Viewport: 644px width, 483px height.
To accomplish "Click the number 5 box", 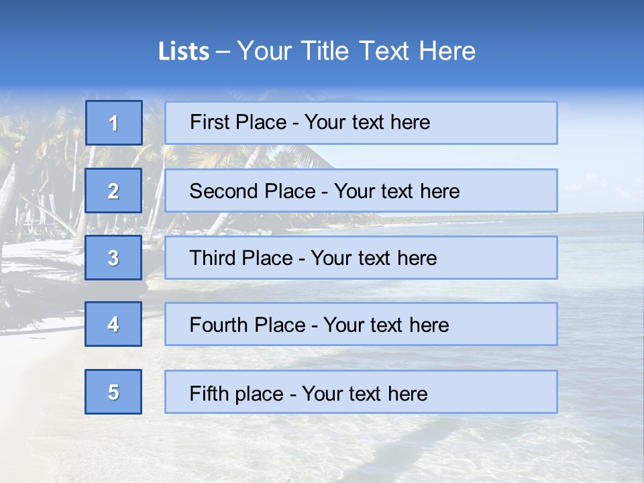I will click(113, 392).
